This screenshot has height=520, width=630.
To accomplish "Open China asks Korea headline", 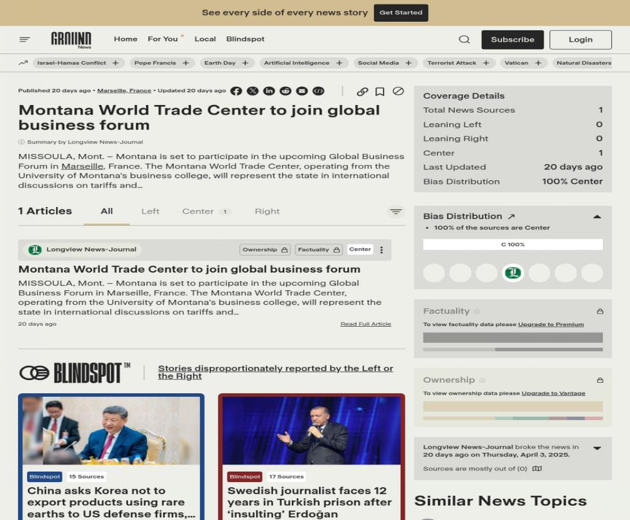I will 111,503.
